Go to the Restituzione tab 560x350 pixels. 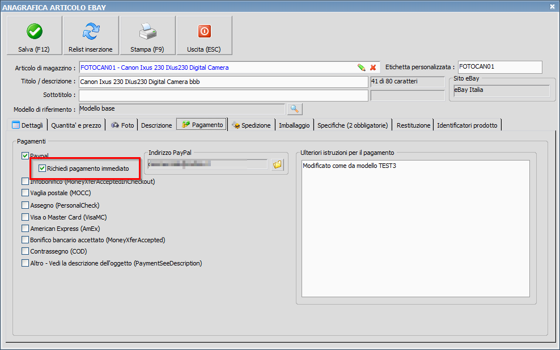tap(413, 125)
